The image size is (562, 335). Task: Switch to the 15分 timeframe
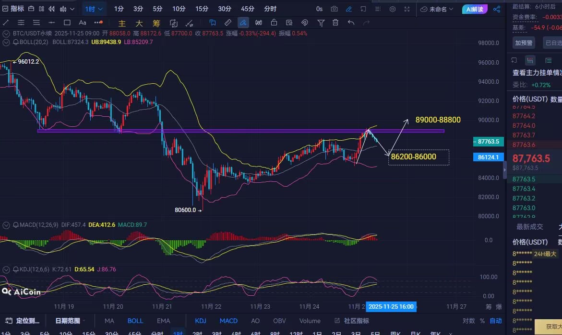(202, 9)
